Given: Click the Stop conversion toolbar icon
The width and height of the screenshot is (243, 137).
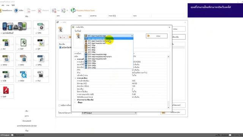Looking at the screenshot, I should pos(54,10).
